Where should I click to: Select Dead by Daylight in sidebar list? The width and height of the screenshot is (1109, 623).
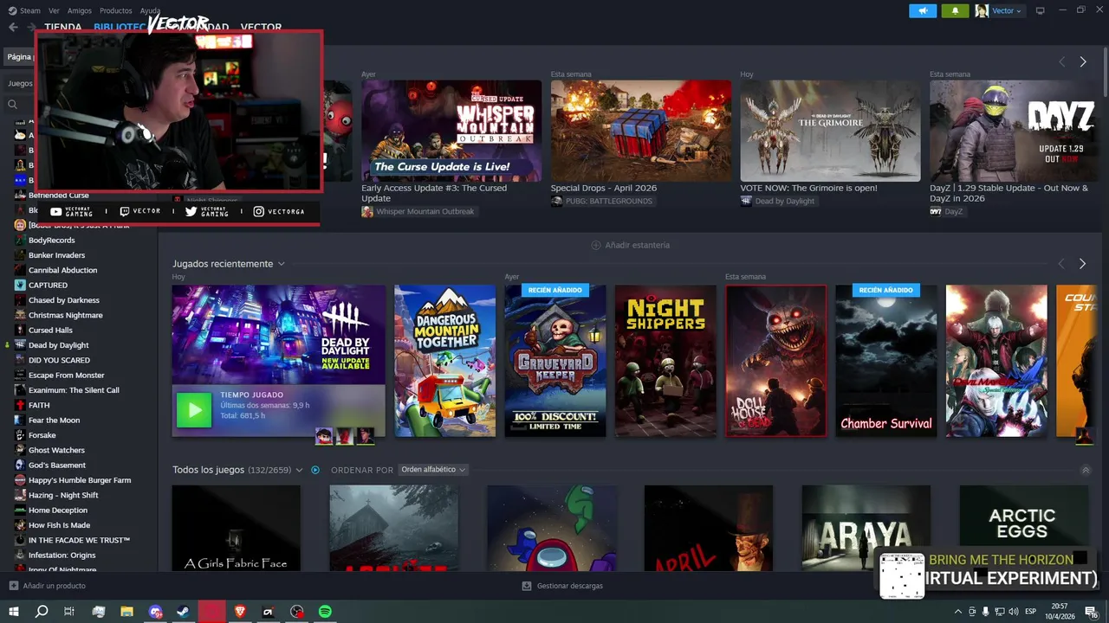pyautogui.click(x=59, y=345)
